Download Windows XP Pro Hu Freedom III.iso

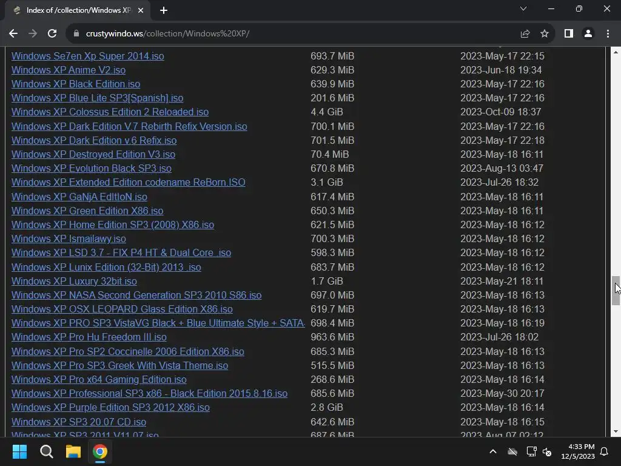(89, 337)
